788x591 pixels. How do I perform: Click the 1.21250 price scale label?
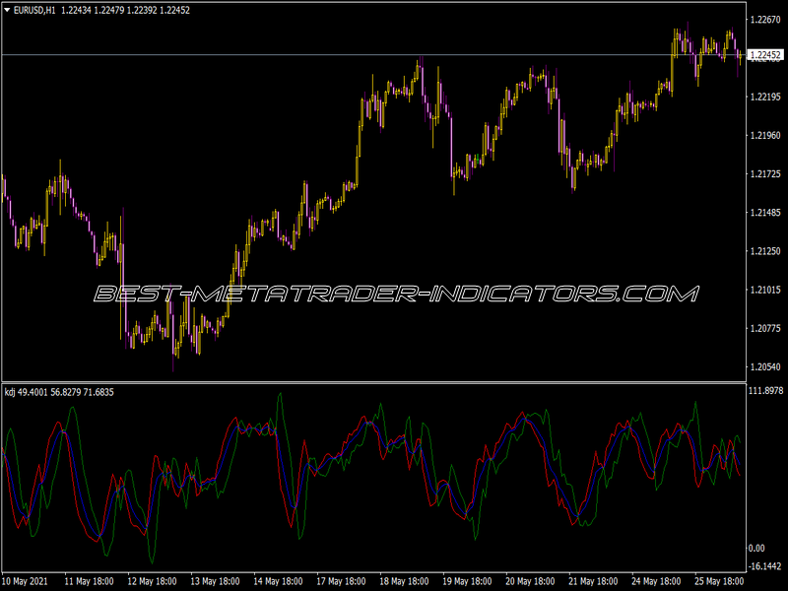765,251
